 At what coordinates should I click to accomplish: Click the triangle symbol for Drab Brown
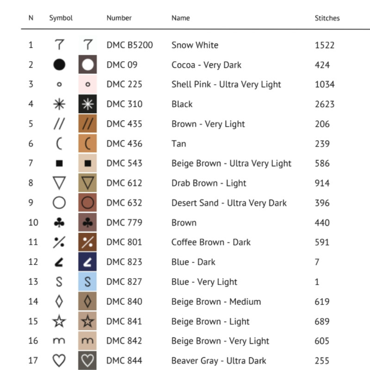coord(59,183)
